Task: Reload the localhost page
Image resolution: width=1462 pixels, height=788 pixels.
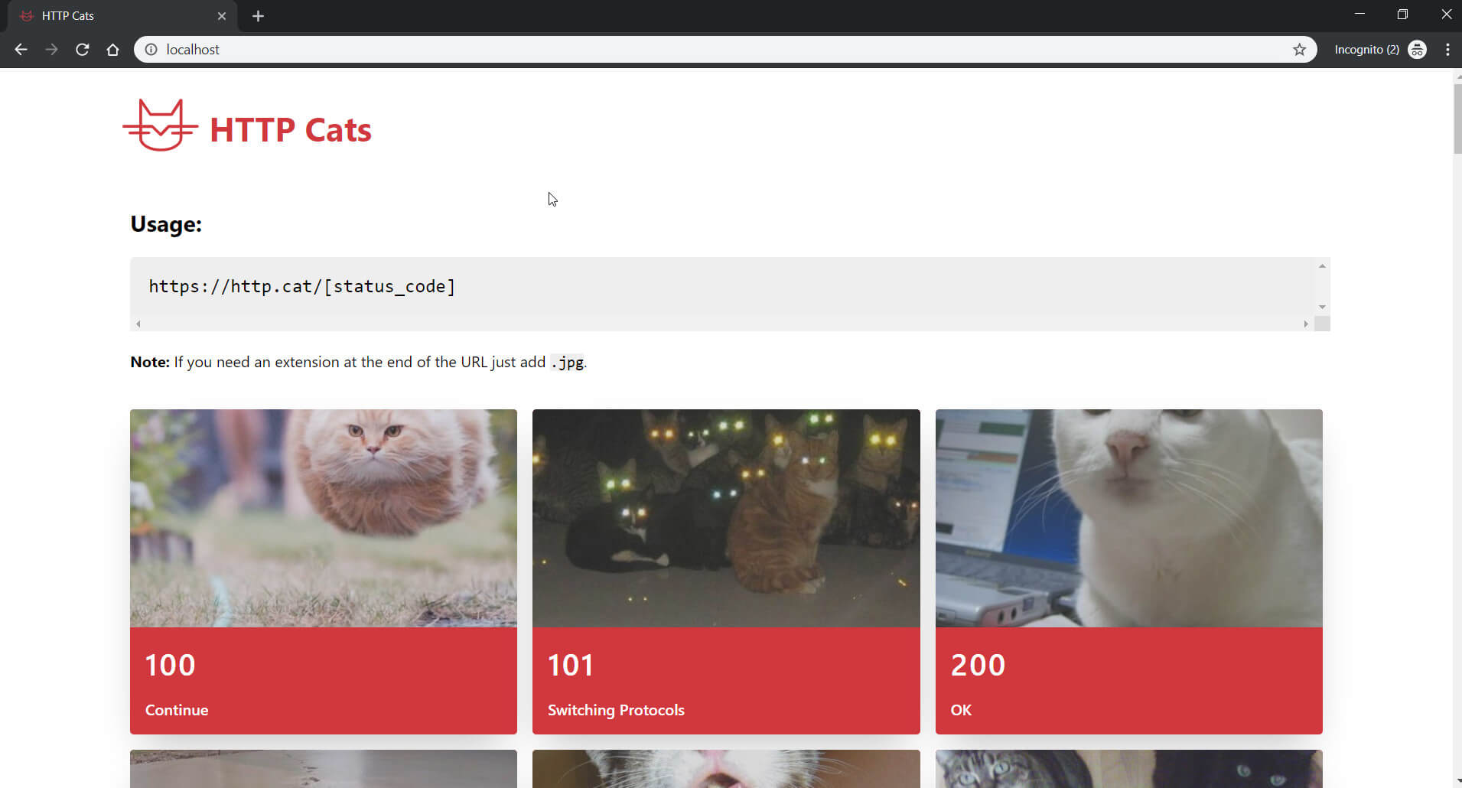Action: tap(83, 50)
